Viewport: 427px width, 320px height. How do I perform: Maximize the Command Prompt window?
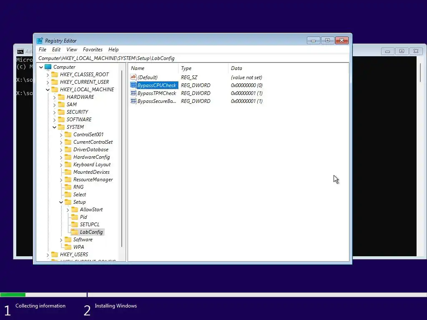[x=402, y=51]
